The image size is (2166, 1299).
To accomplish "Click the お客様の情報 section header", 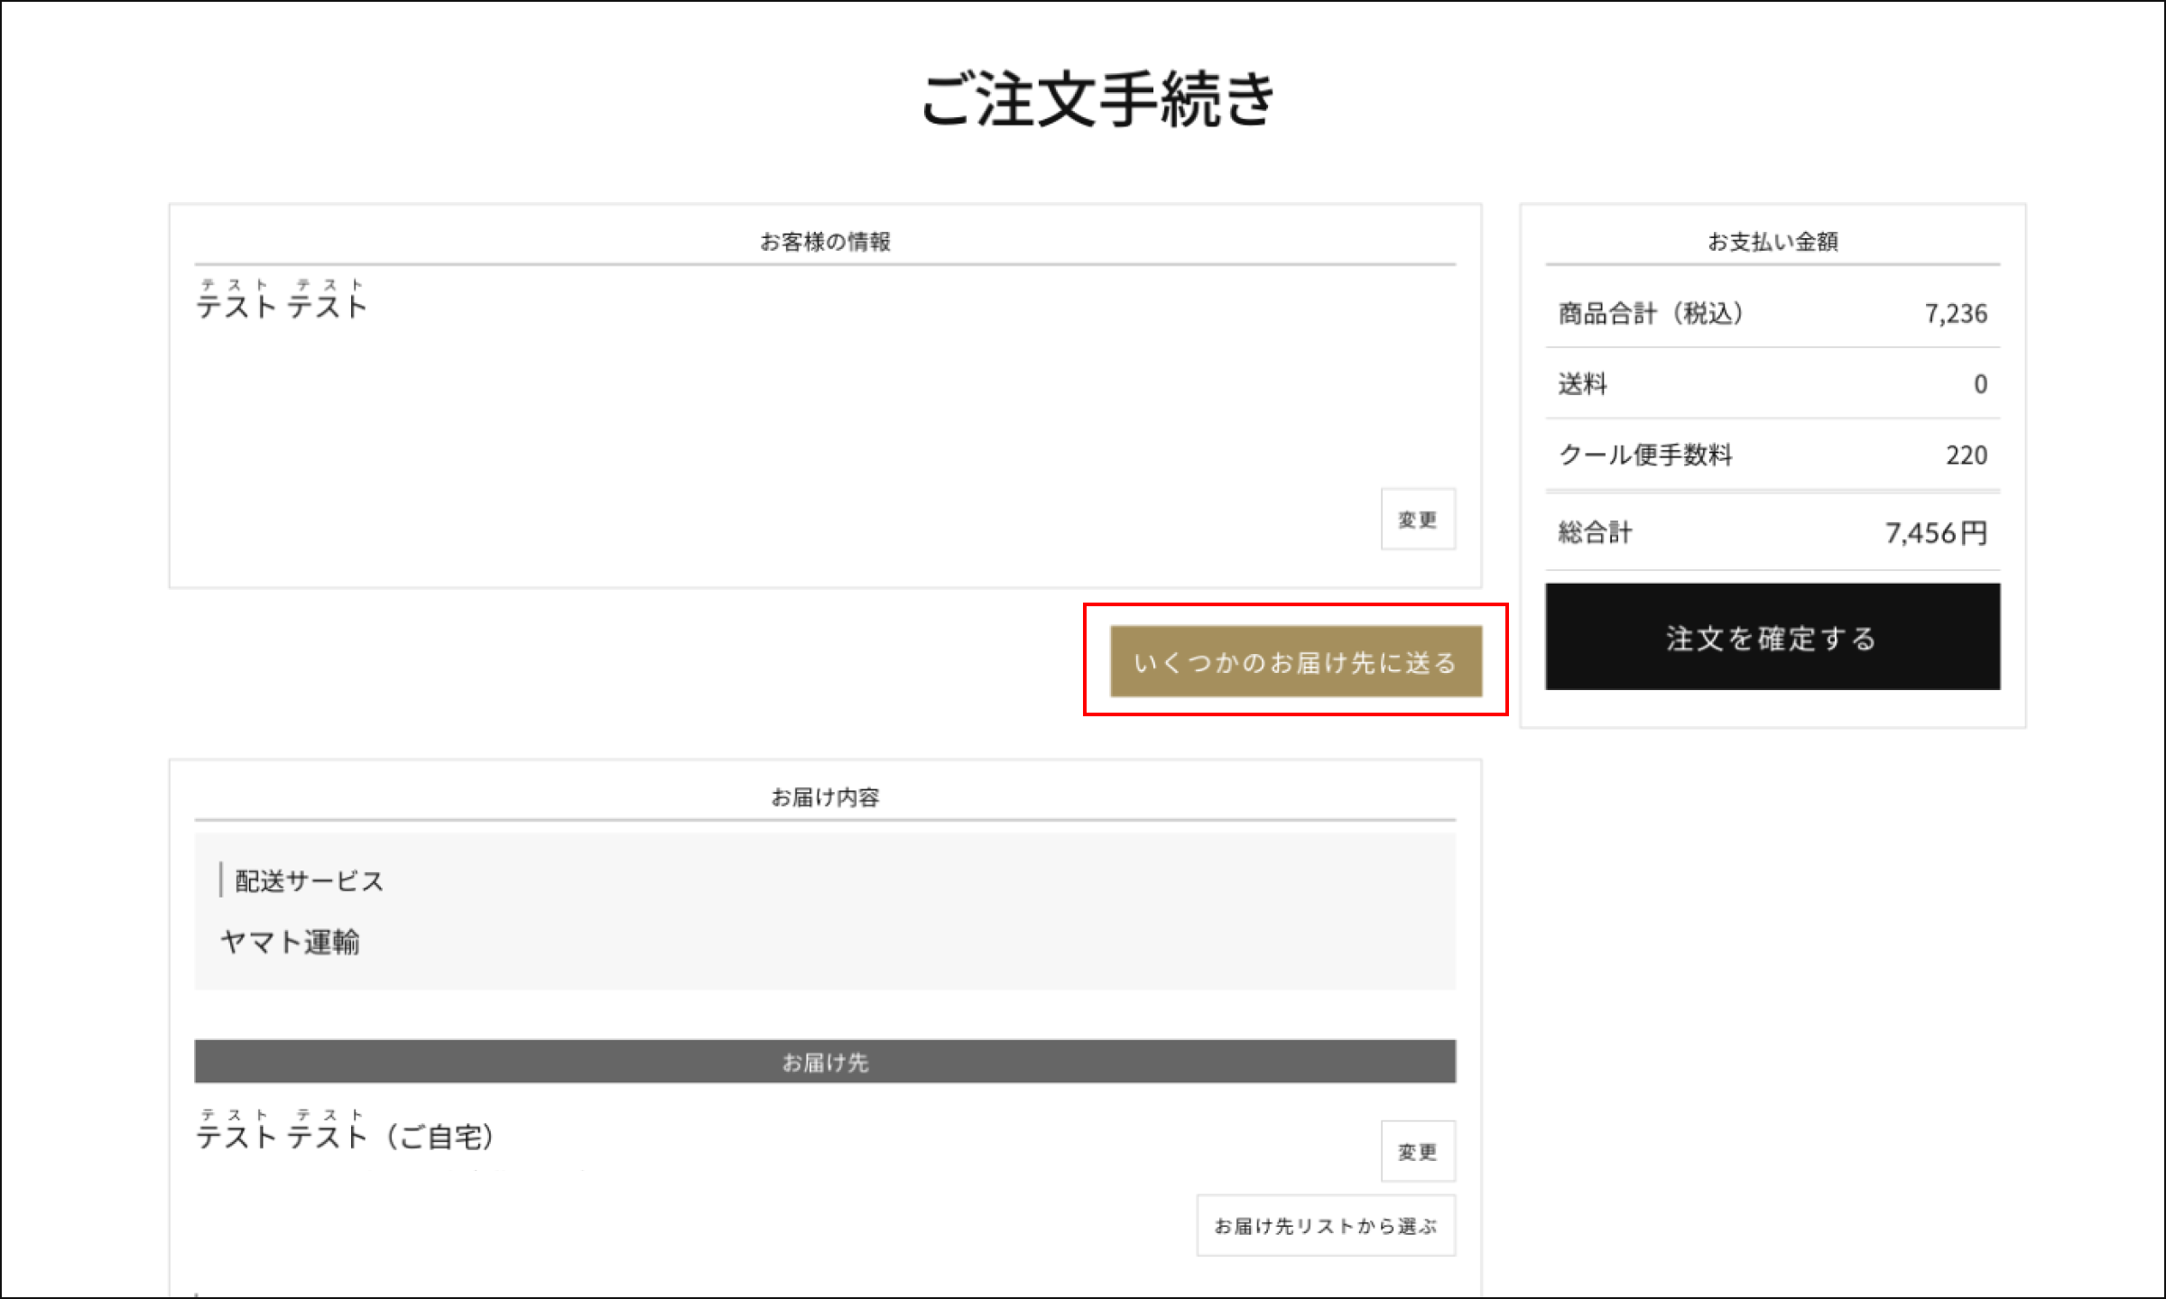I will click(825, 242).
